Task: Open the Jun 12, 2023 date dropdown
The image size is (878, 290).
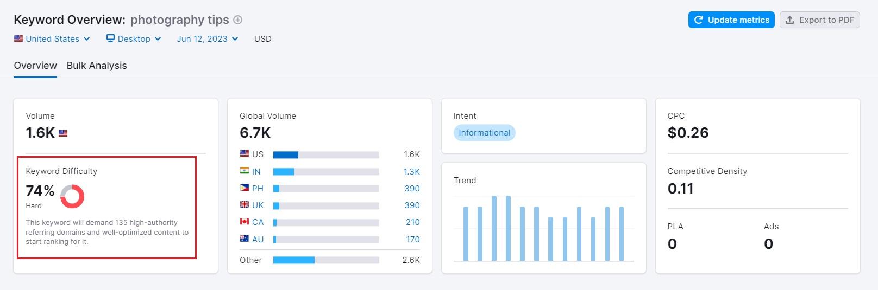Action: 207,39
